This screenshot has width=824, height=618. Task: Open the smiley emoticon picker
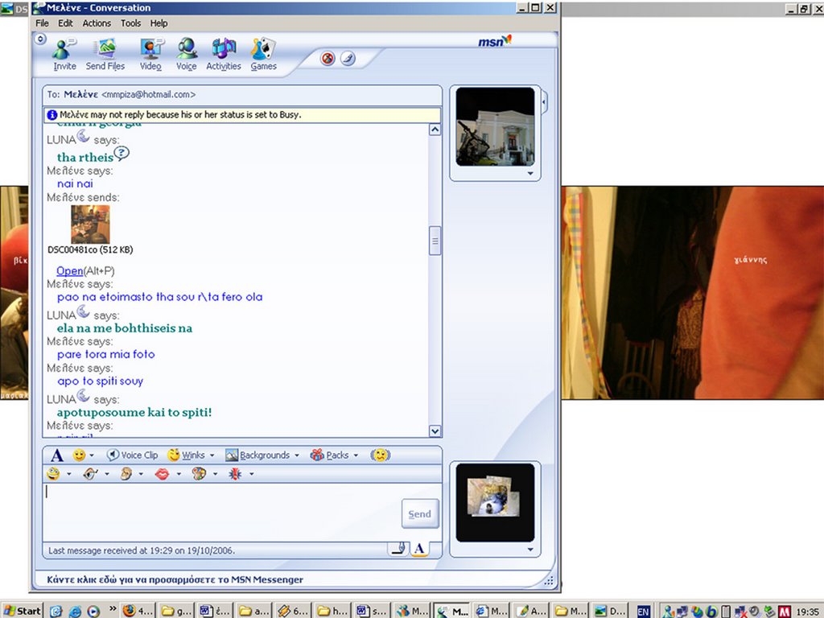pyautogui.click(x=79, y=455)
